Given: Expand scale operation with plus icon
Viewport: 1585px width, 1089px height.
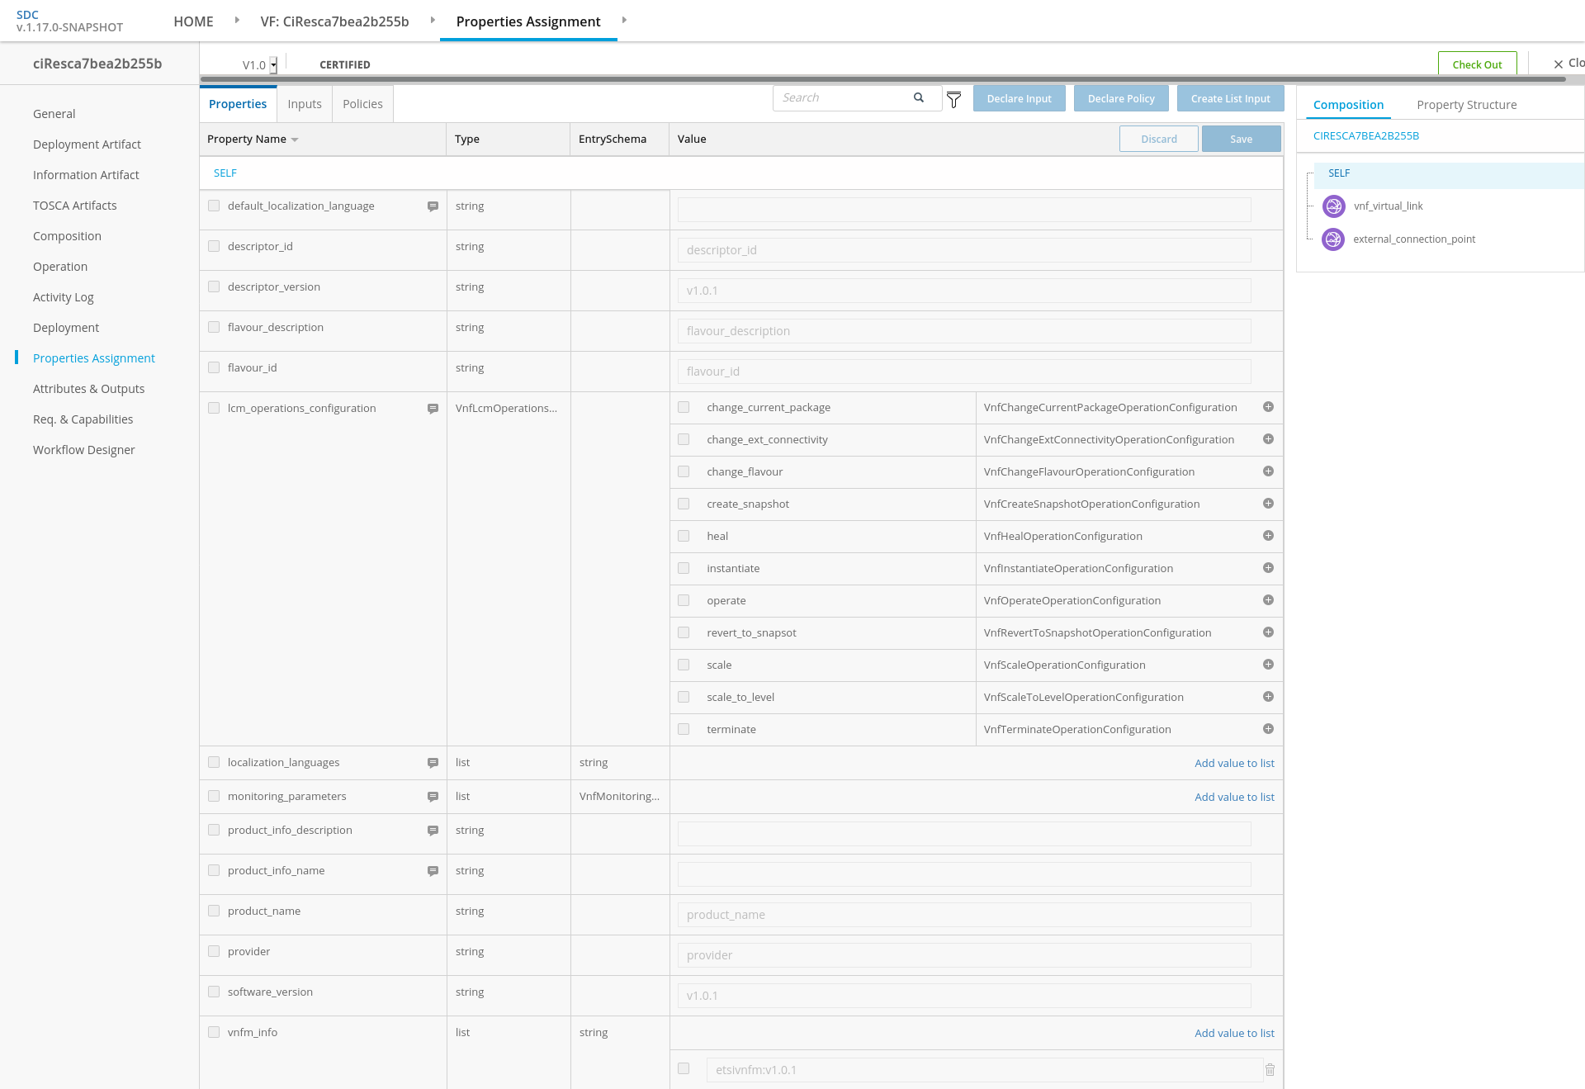Looking at the screenshot, I should point(1268,665).
